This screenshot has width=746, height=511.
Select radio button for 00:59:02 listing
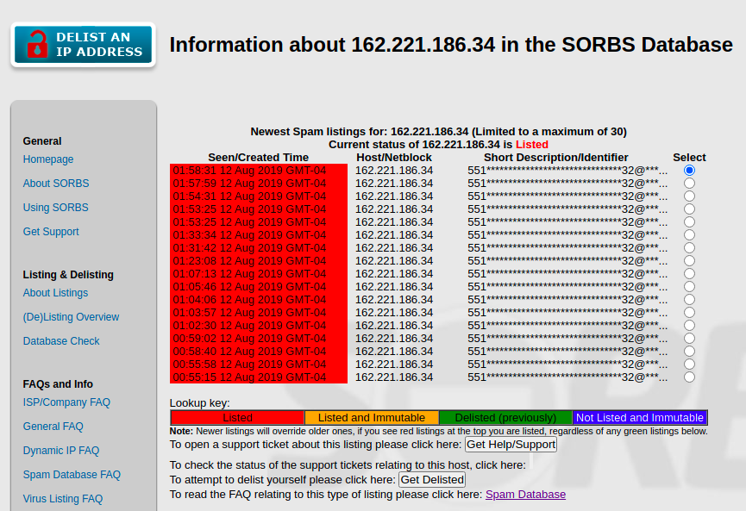click(x=689, y=338)
